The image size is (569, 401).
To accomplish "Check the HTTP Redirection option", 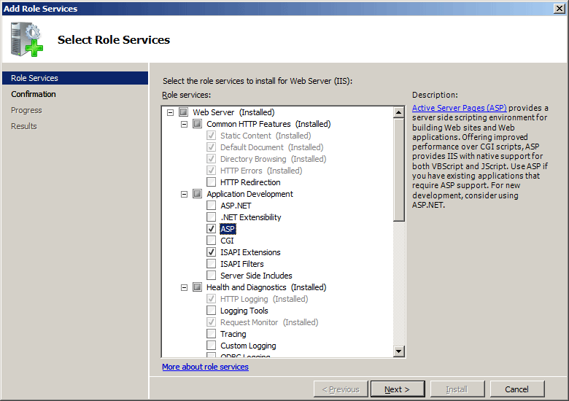I will pos(212,182).
